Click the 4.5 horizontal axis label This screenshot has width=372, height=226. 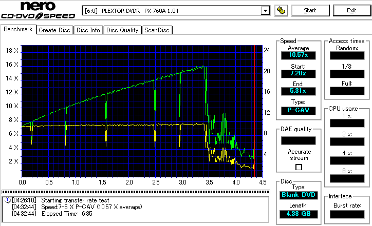[x=263, y=182]
